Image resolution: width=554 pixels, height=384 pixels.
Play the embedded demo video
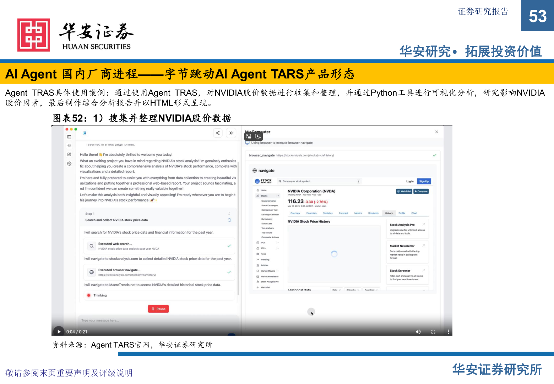[59, 331]
